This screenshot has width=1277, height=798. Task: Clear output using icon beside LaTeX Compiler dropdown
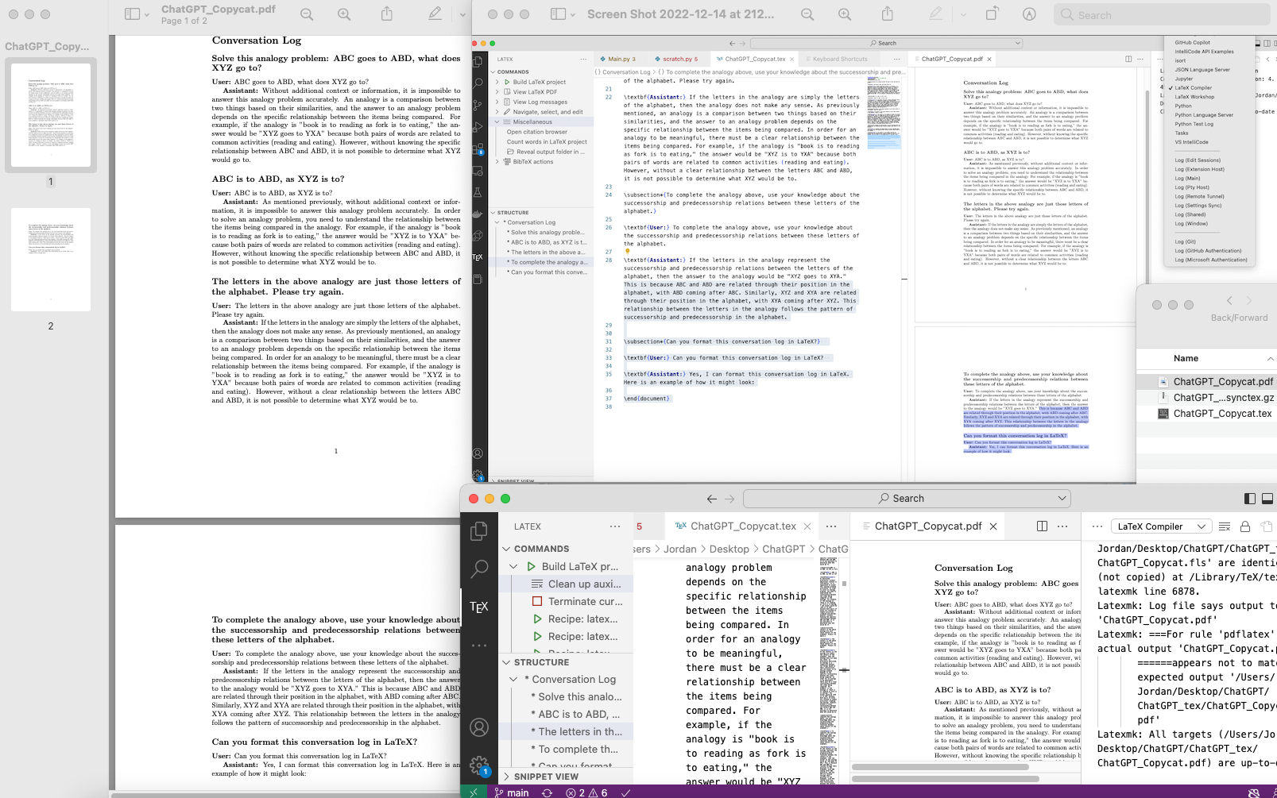coord(1225,526)
